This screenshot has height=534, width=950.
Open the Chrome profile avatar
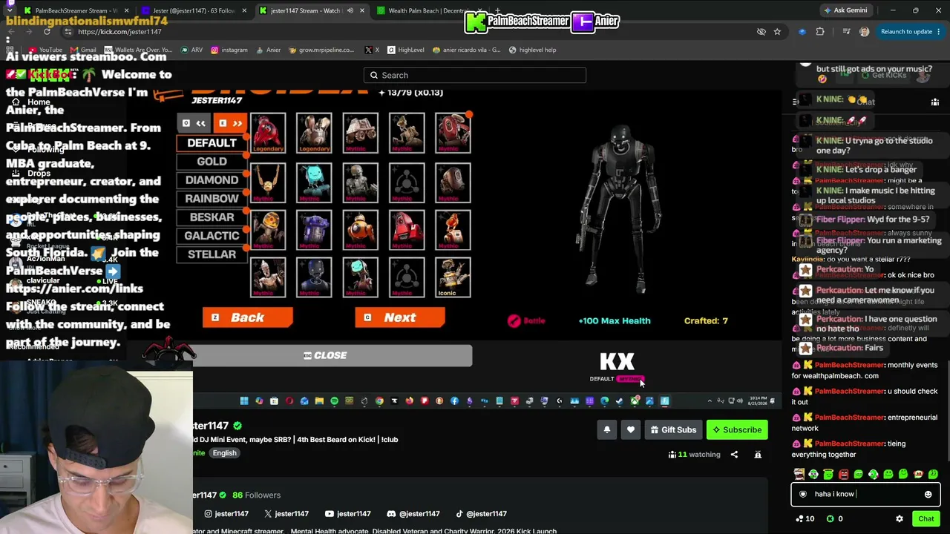pyautogui.click(x=864, y=32)
